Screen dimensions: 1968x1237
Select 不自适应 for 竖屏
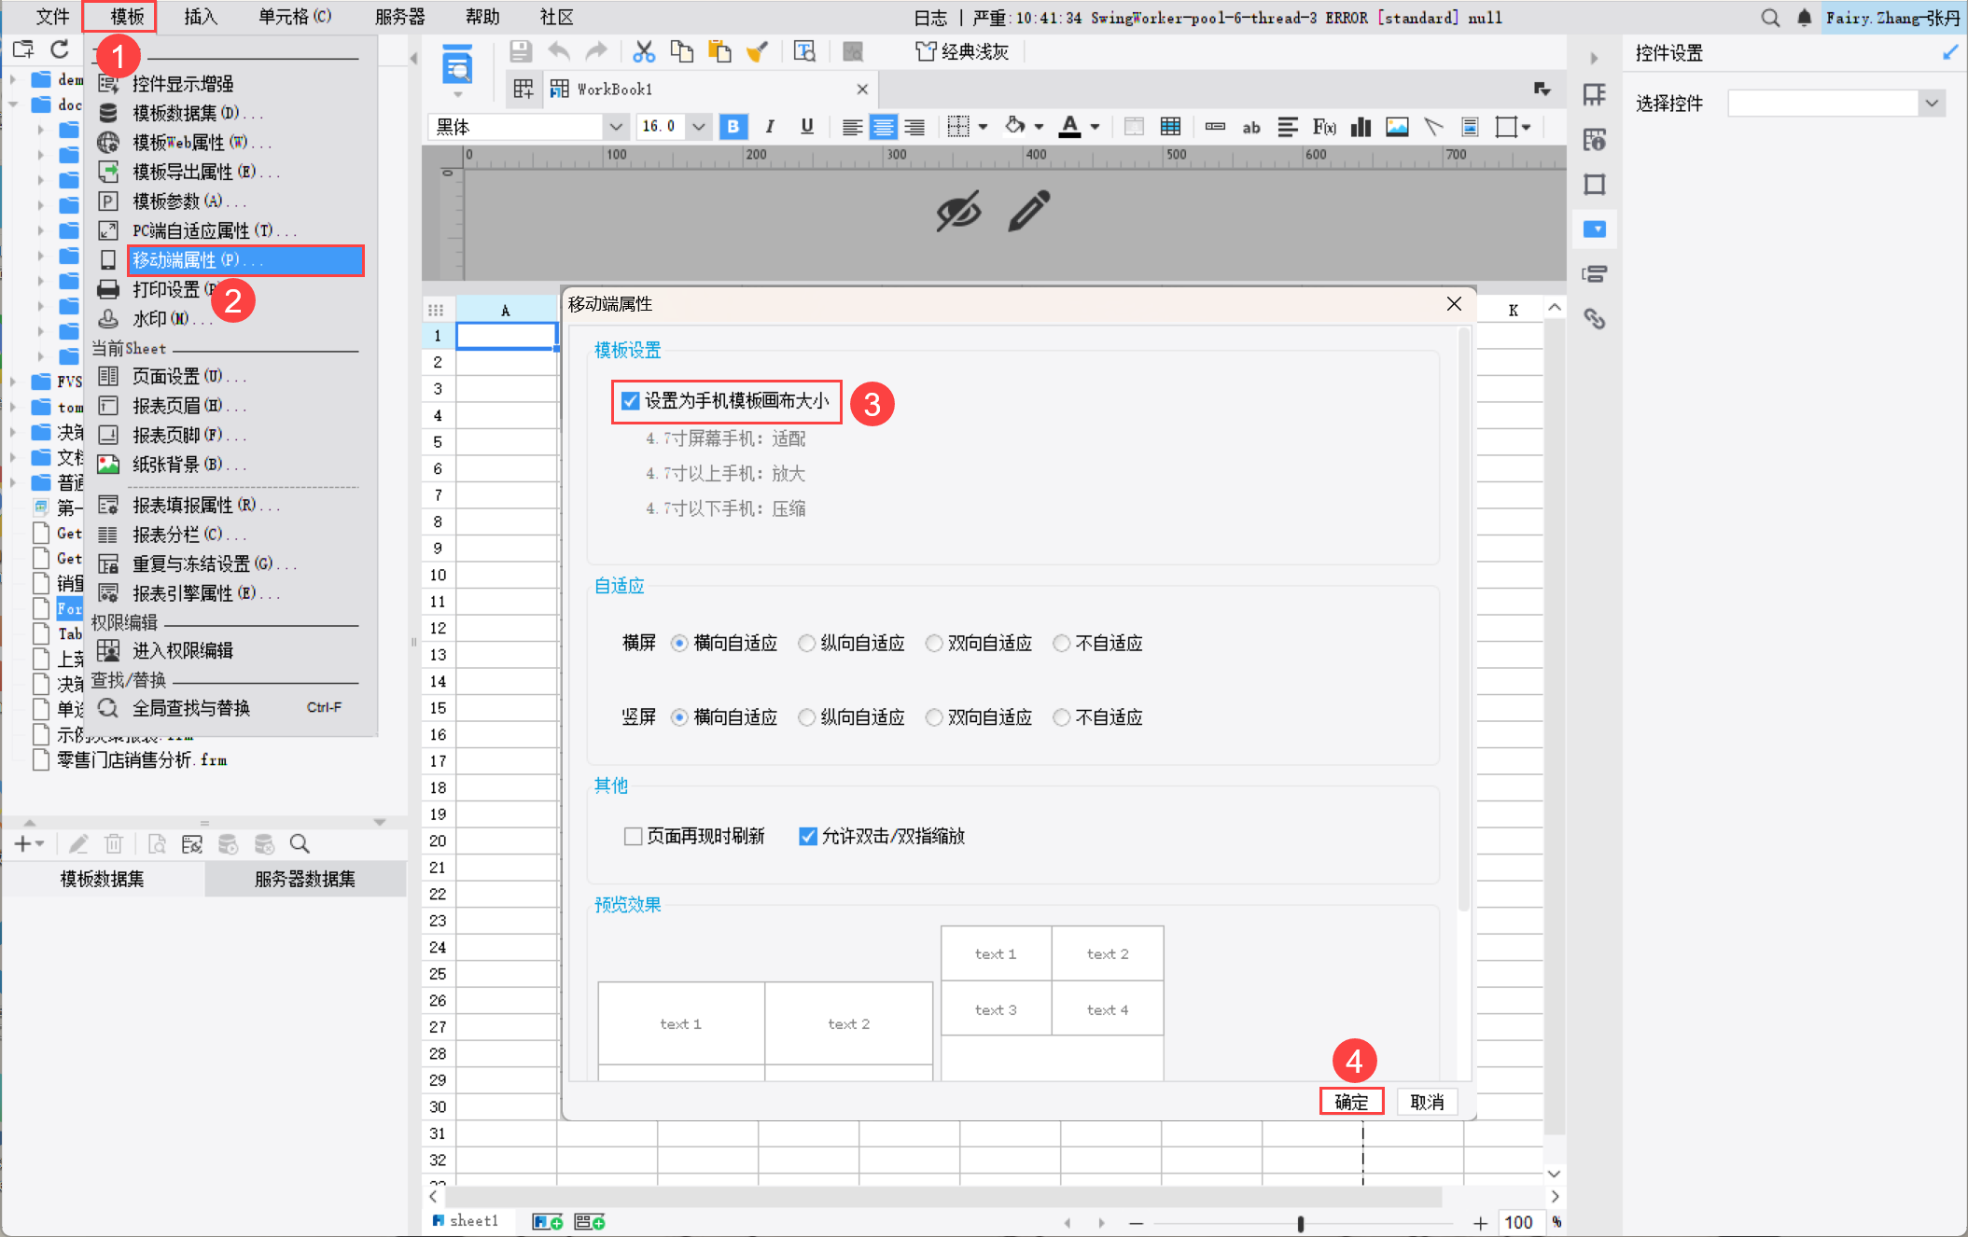(x=1061, y=717)
